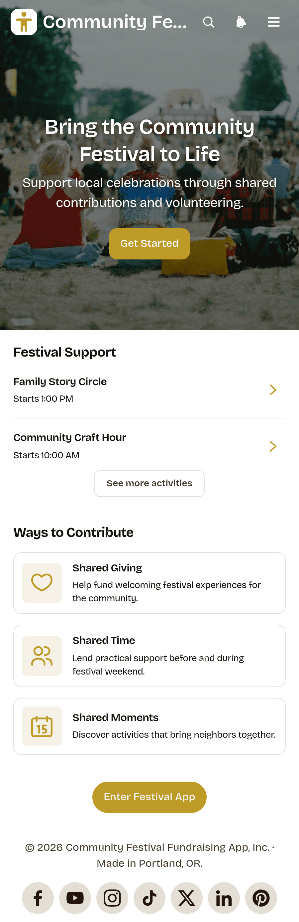Open the Shared Giving card title
299x922 pixels.
pos(107,568)
